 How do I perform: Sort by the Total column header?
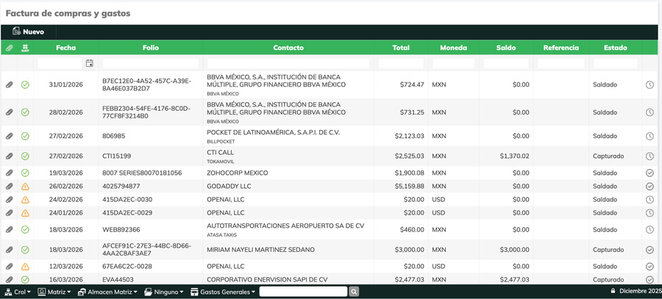(x=401, y=48)
